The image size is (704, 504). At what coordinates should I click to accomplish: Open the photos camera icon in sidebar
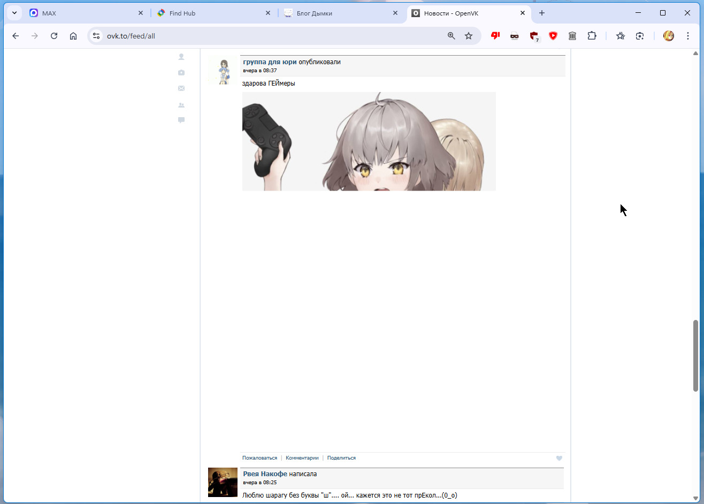[x=181, y=73]
